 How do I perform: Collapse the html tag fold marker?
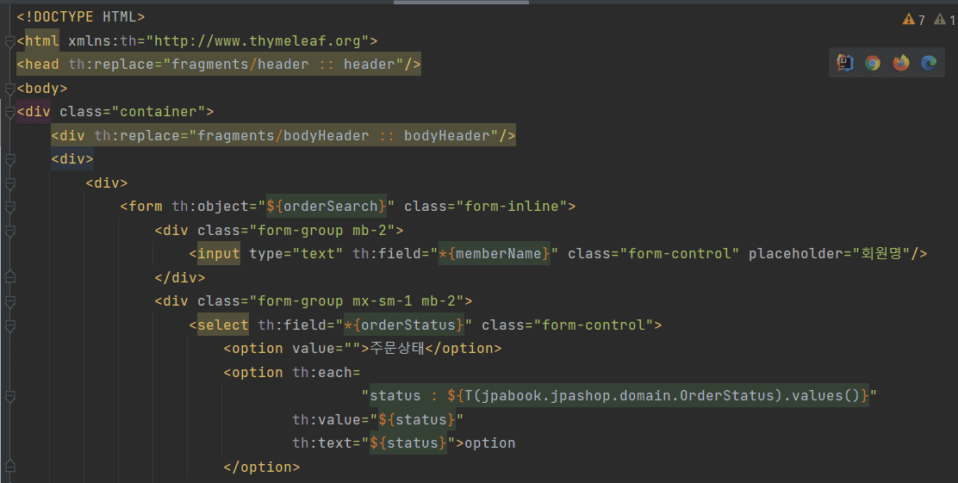[9, 41]
